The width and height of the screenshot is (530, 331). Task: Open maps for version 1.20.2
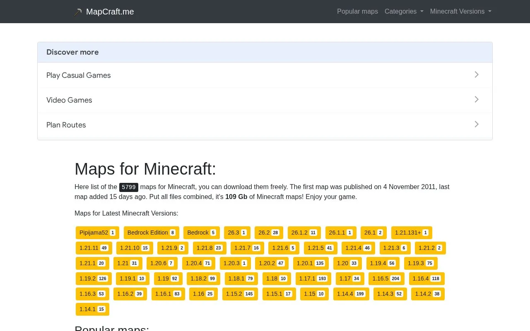pos(272,263)
